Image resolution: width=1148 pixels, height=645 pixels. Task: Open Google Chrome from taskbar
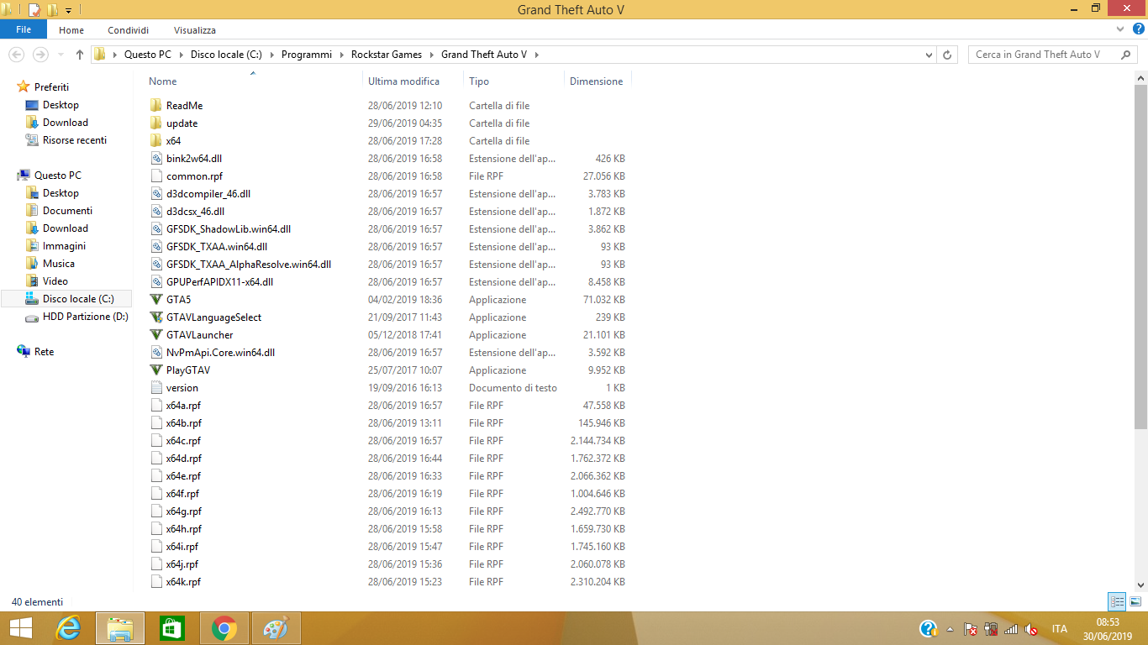coord(224,628)
